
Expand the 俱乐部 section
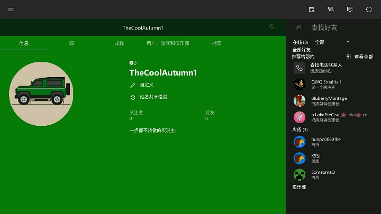(x=299, y=187)
